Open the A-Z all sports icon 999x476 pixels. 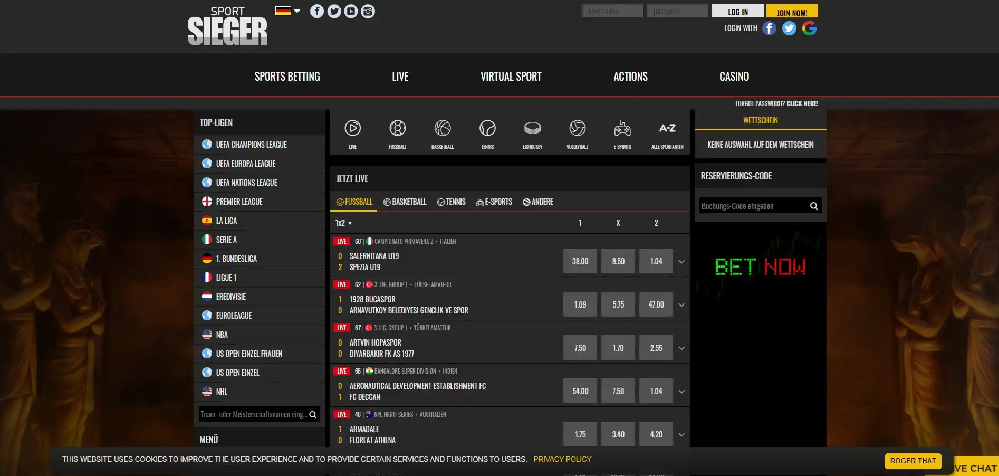pyautogui.click(x=667, y=129)
